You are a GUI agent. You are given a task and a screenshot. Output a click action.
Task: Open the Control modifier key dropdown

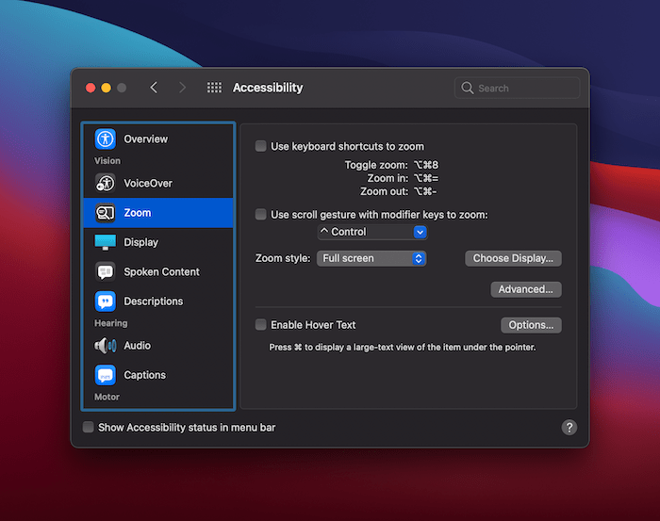372,232
